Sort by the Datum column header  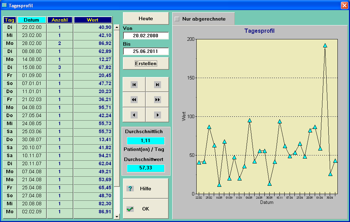coord(31,20)
